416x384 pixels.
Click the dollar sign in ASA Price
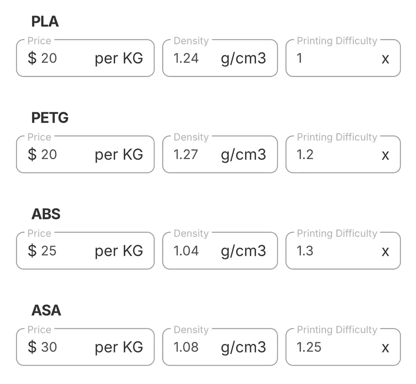click(32, 347)
